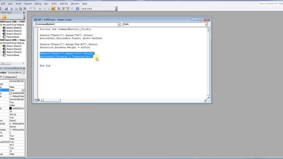Toggle Design Mode icon in toolbar
The image size is (283, 159).
pos(54,8)
